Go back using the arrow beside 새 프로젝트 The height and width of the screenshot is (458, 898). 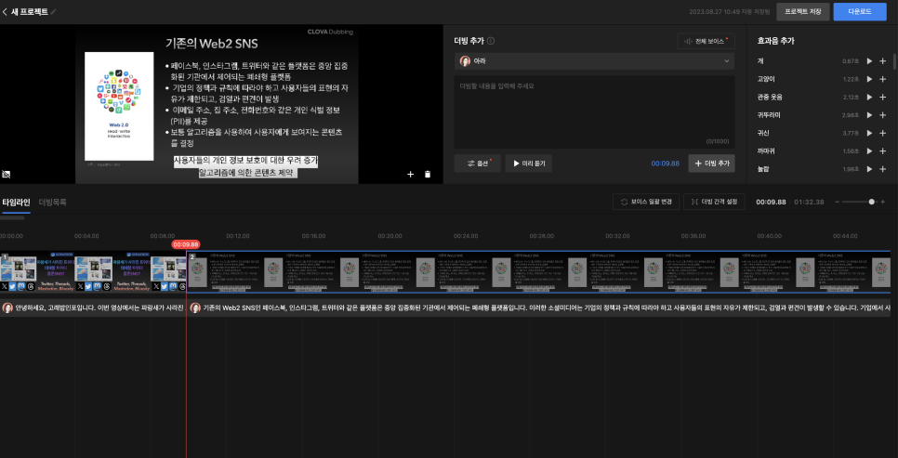click(x=6, y=11)
